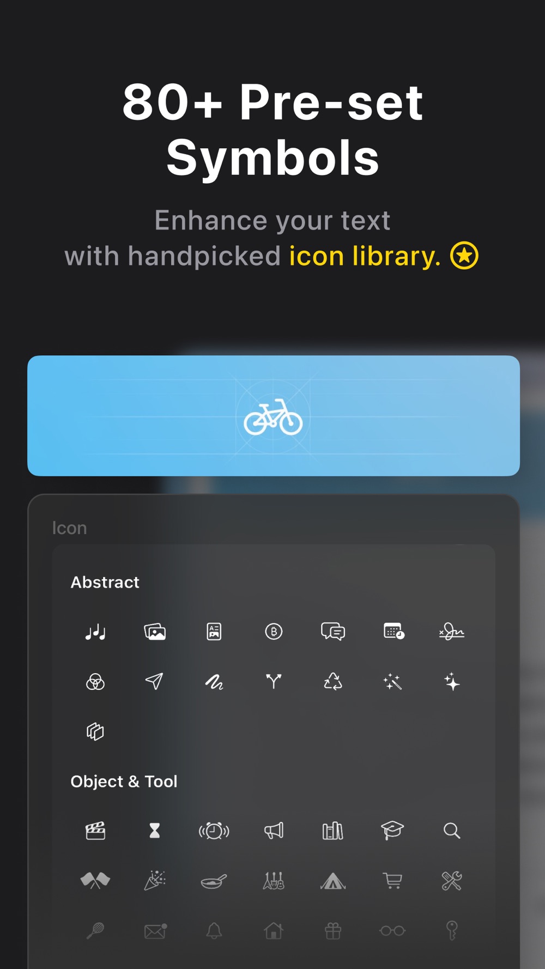Choose the recycle arrows icon
The height and width of the screenshot is (969, 545).
coord(333,681)
